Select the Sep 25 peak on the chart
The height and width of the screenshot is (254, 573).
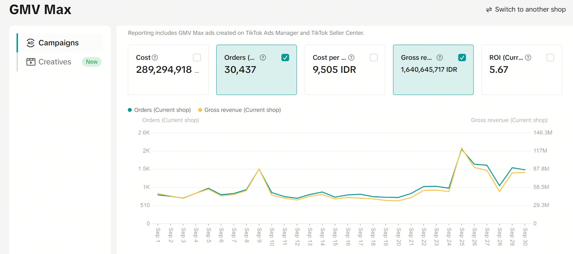tap(461, 149)
